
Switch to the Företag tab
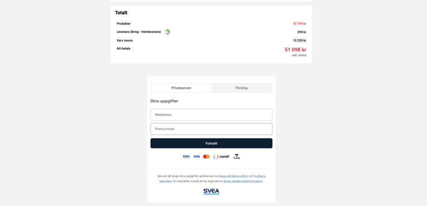[241, 88]
